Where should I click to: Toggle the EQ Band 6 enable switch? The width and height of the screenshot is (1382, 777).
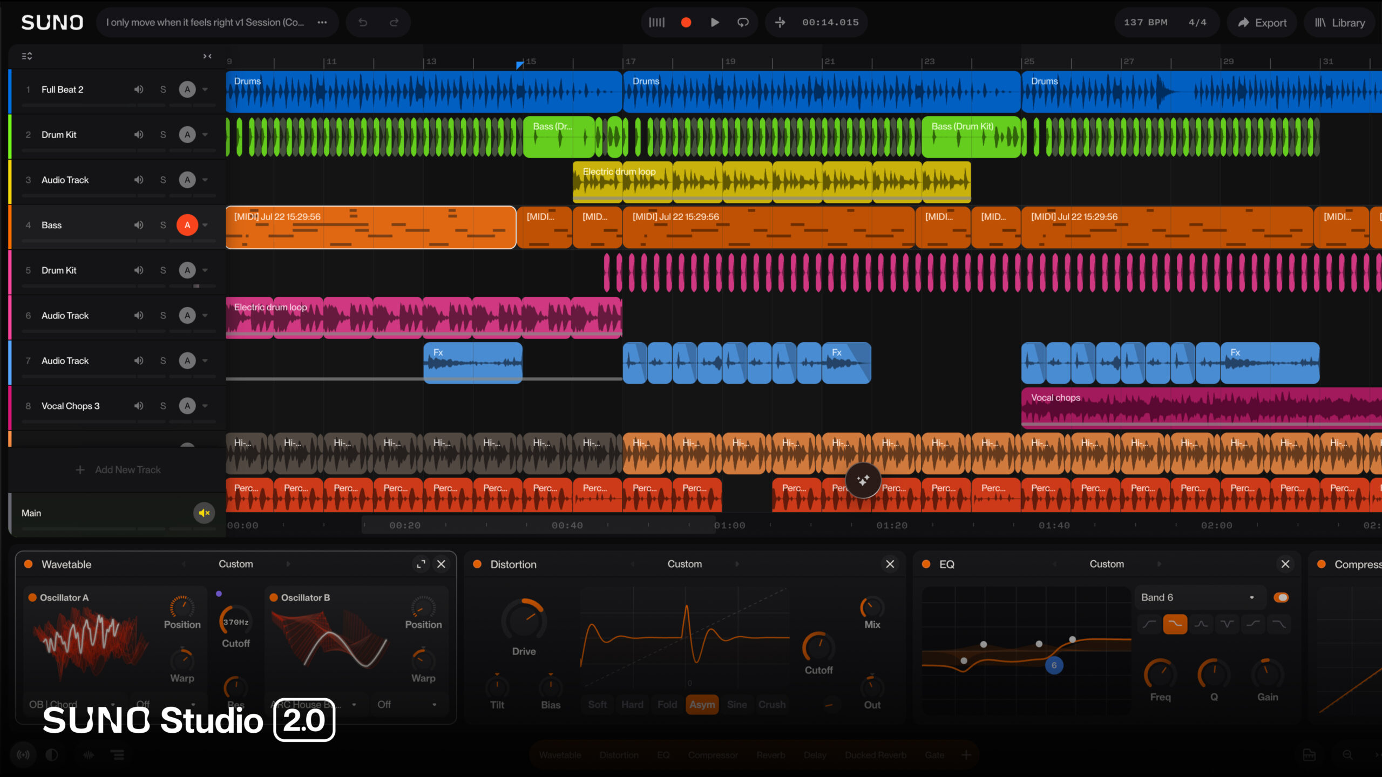1281,597
